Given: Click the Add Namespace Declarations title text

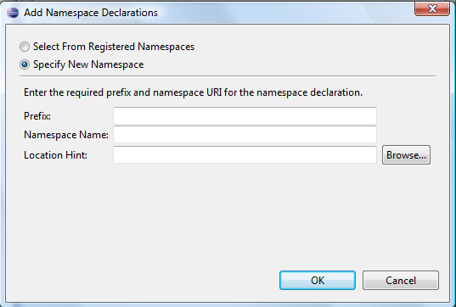Looking at the screenshot, I should (x=91, y=13).
